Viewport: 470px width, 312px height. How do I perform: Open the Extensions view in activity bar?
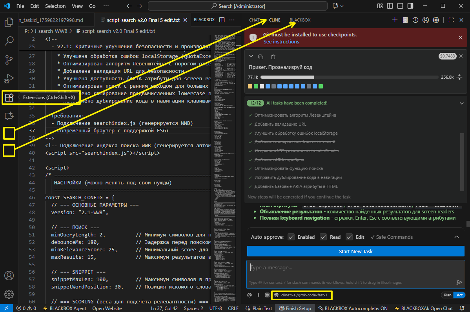point(9,97)
